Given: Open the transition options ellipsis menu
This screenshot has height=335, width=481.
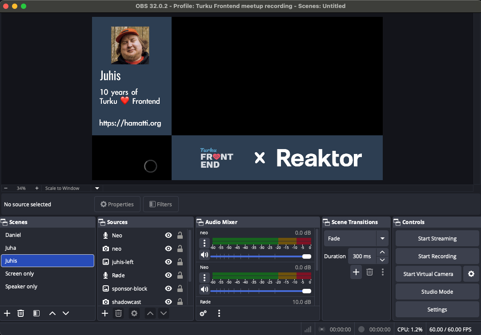Looking at the screenshot, I should (383, 272).
